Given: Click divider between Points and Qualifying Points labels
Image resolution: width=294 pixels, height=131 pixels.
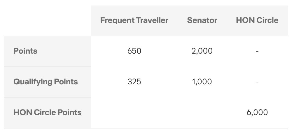Looking at the screenshot, I should [x=48, y=67].
